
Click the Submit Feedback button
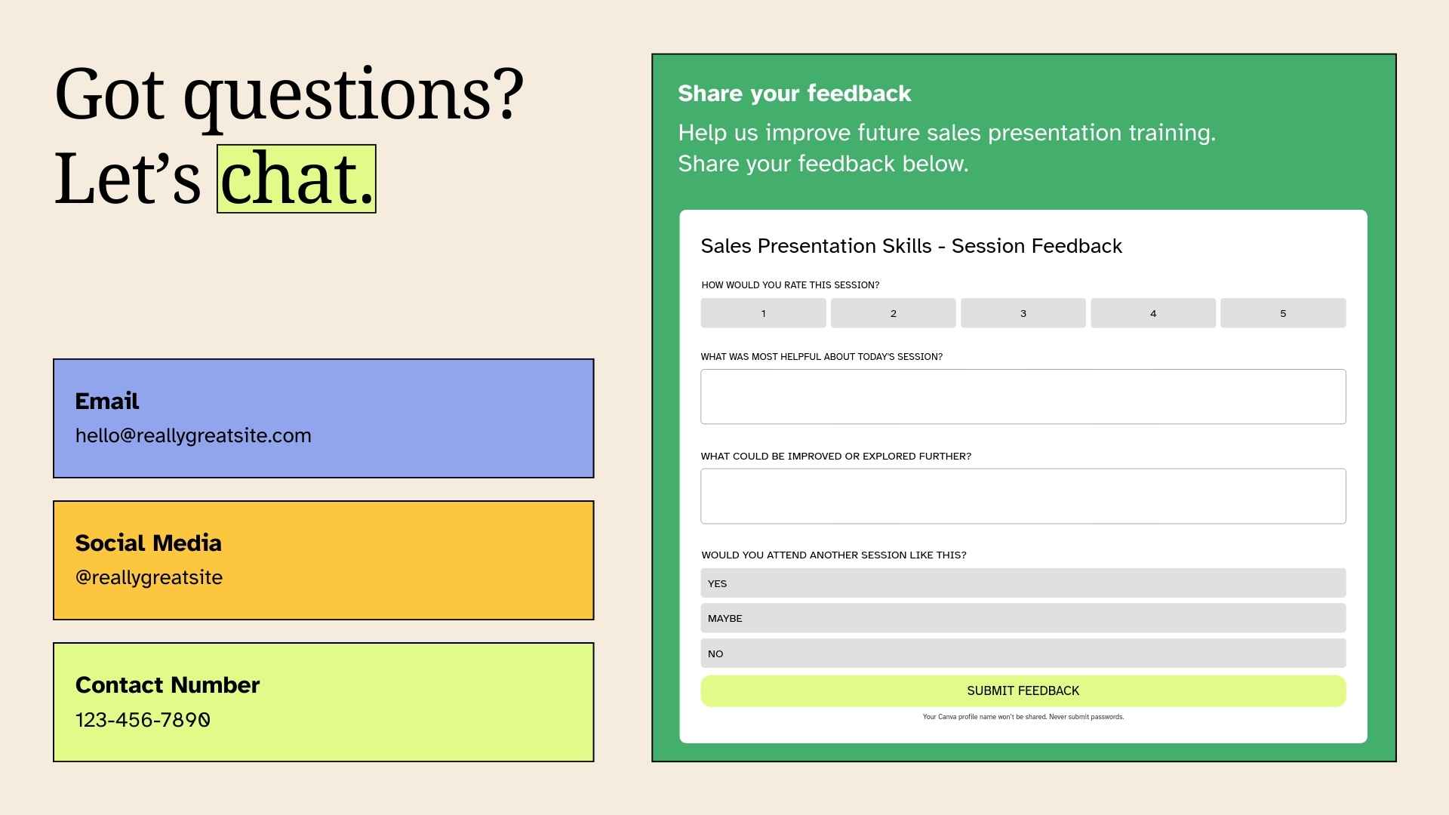tap(1023, 691)
